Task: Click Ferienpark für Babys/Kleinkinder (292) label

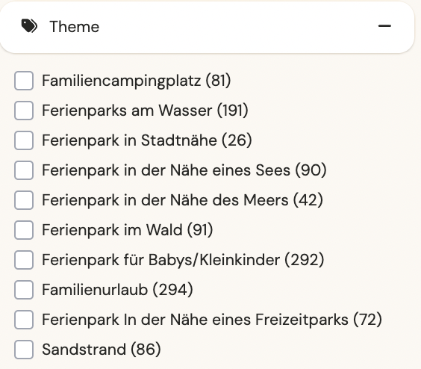Action: tap(183, 260)
